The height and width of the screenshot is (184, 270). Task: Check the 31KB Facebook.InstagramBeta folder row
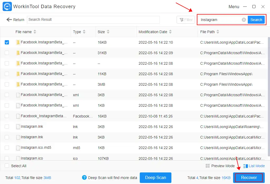pyautogui.click(x=7, y=53)
